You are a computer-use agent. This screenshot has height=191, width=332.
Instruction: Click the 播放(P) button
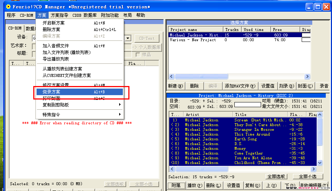195,186
